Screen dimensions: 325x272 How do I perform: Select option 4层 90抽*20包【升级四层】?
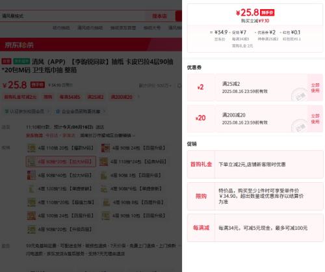click(60, 229)
